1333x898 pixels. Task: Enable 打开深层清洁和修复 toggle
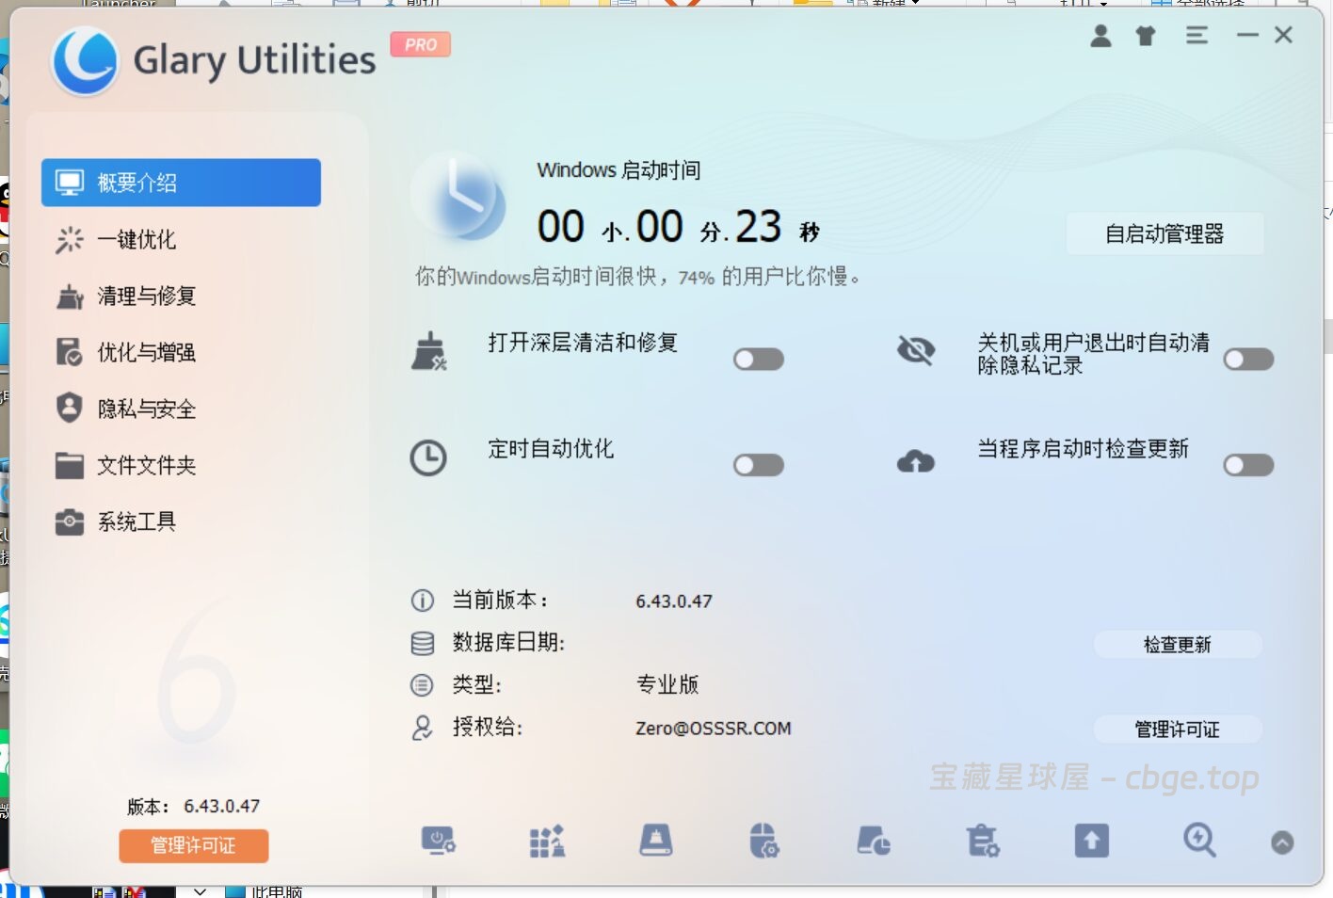(759, 360)
